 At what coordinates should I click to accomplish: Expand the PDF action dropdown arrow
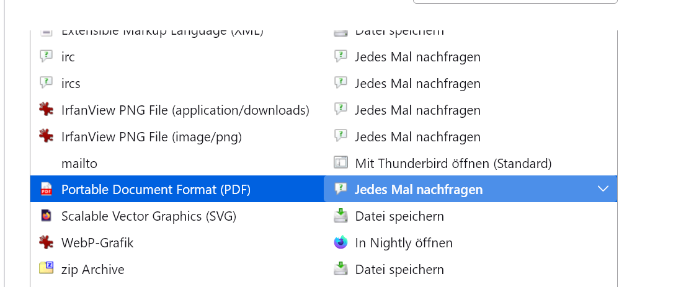point(603,189)
